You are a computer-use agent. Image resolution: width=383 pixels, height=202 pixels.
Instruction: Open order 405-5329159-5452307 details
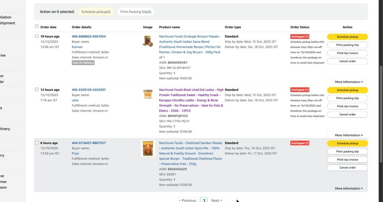click(89, 90)
